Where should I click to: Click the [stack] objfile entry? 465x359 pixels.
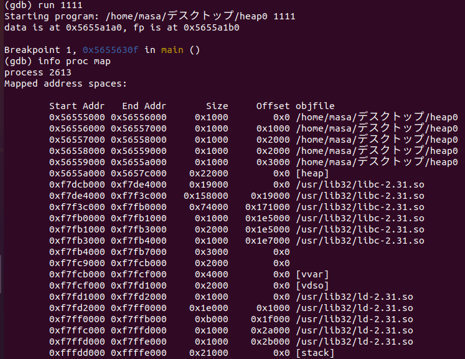315,353
